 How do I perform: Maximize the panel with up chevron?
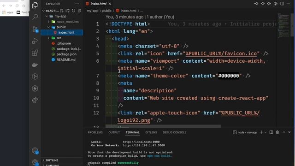pyautogui.click(x=284, y=132)
